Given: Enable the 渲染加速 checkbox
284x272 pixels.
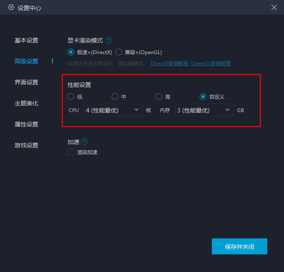Looking at the screenshot, I should 70,152.
